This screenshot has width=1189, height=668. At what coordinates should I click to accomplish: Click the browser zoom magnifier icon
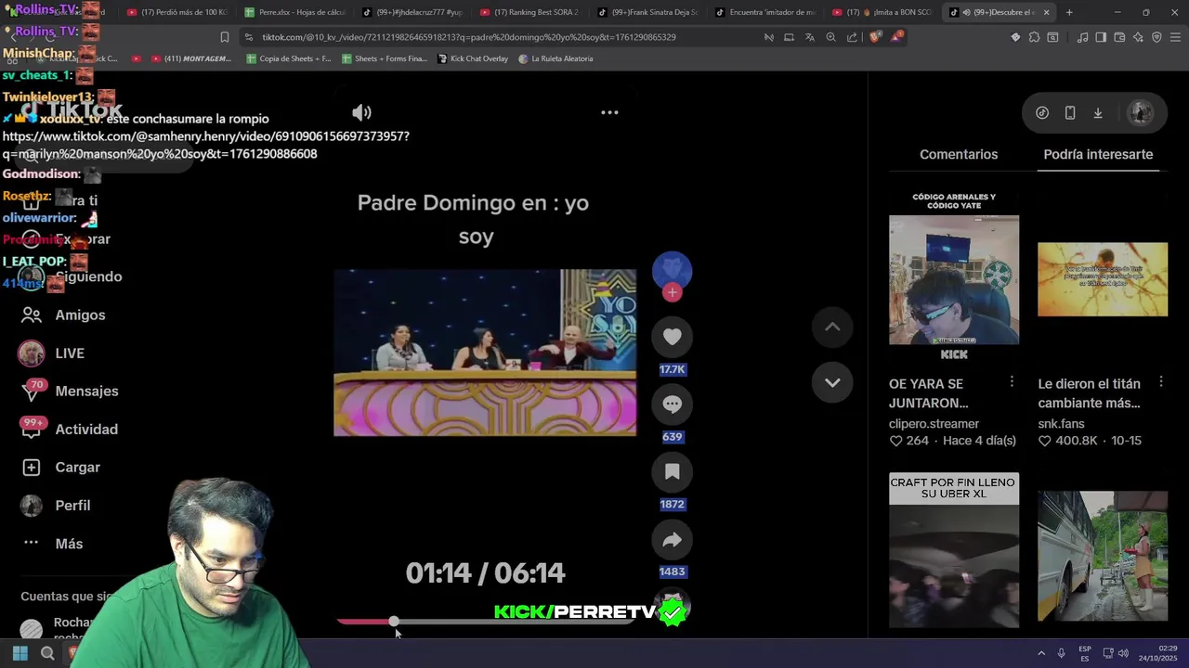coord(830,37)
